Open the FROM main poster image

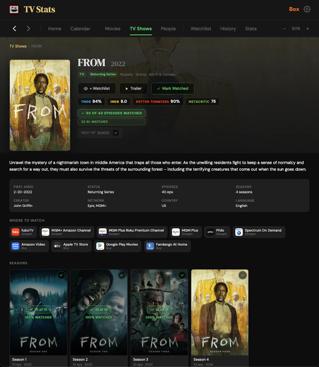tap(40, 105)
